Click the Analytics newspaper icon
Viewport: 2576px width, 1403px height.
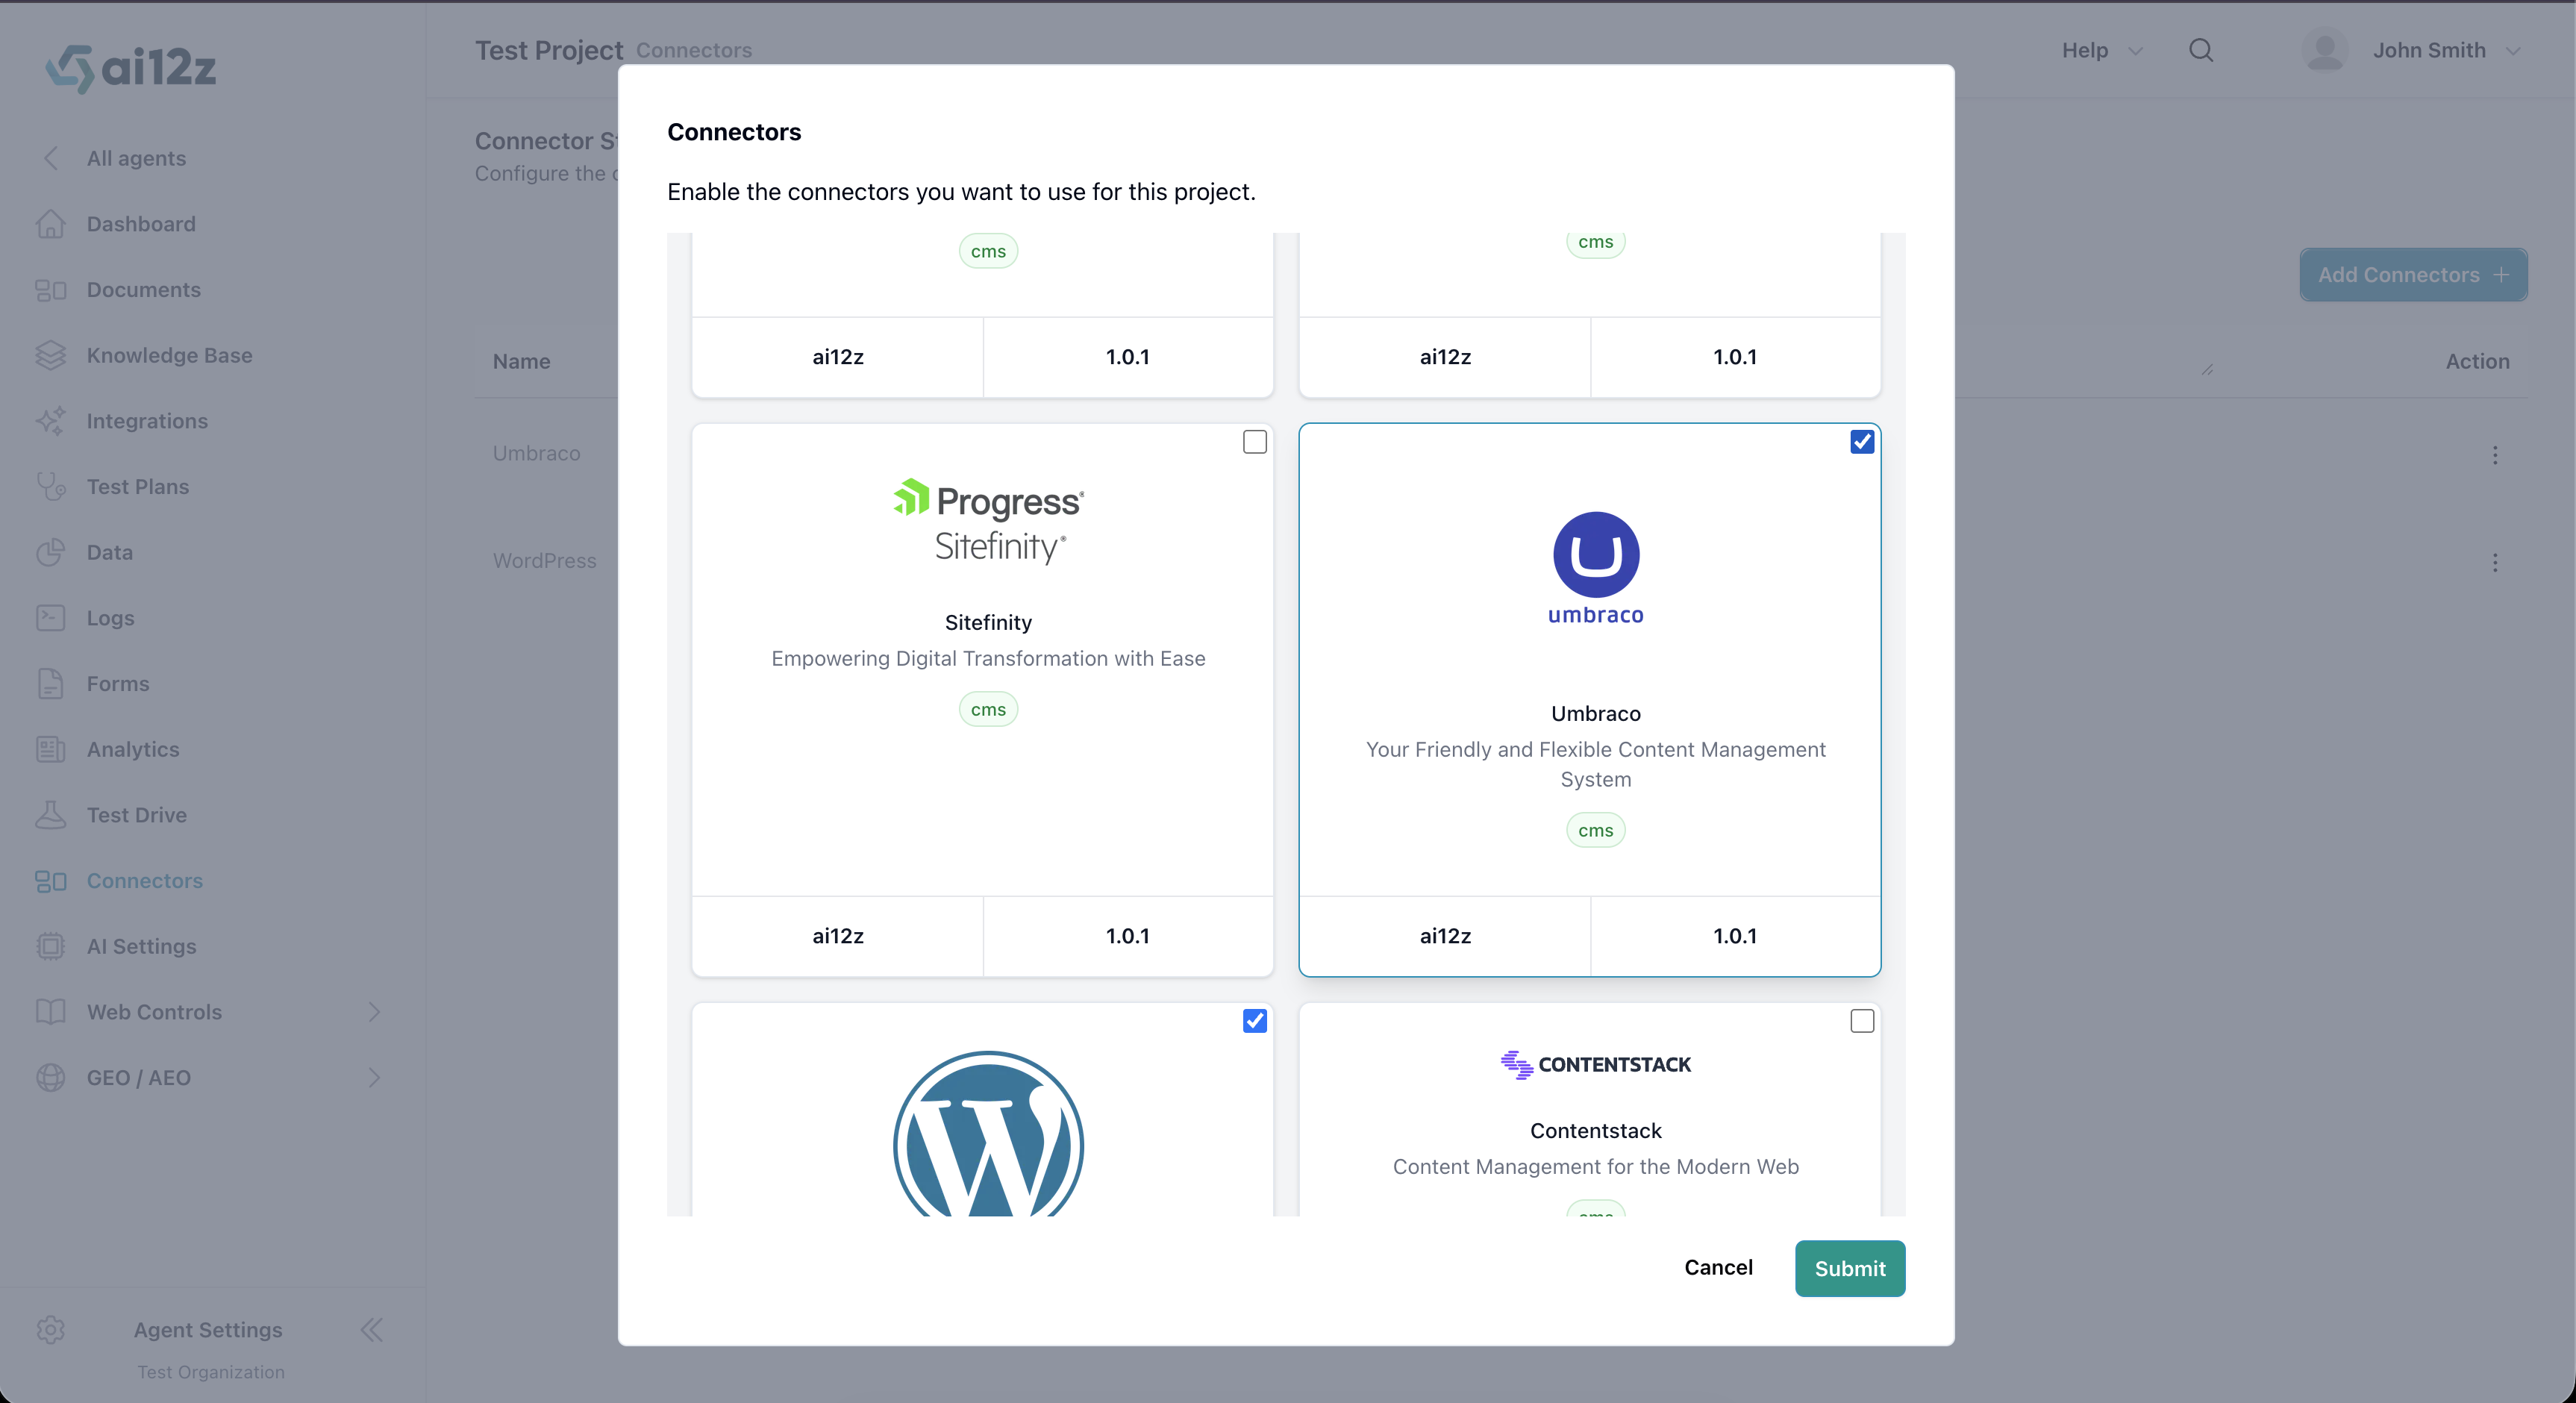tap(51, 749)
